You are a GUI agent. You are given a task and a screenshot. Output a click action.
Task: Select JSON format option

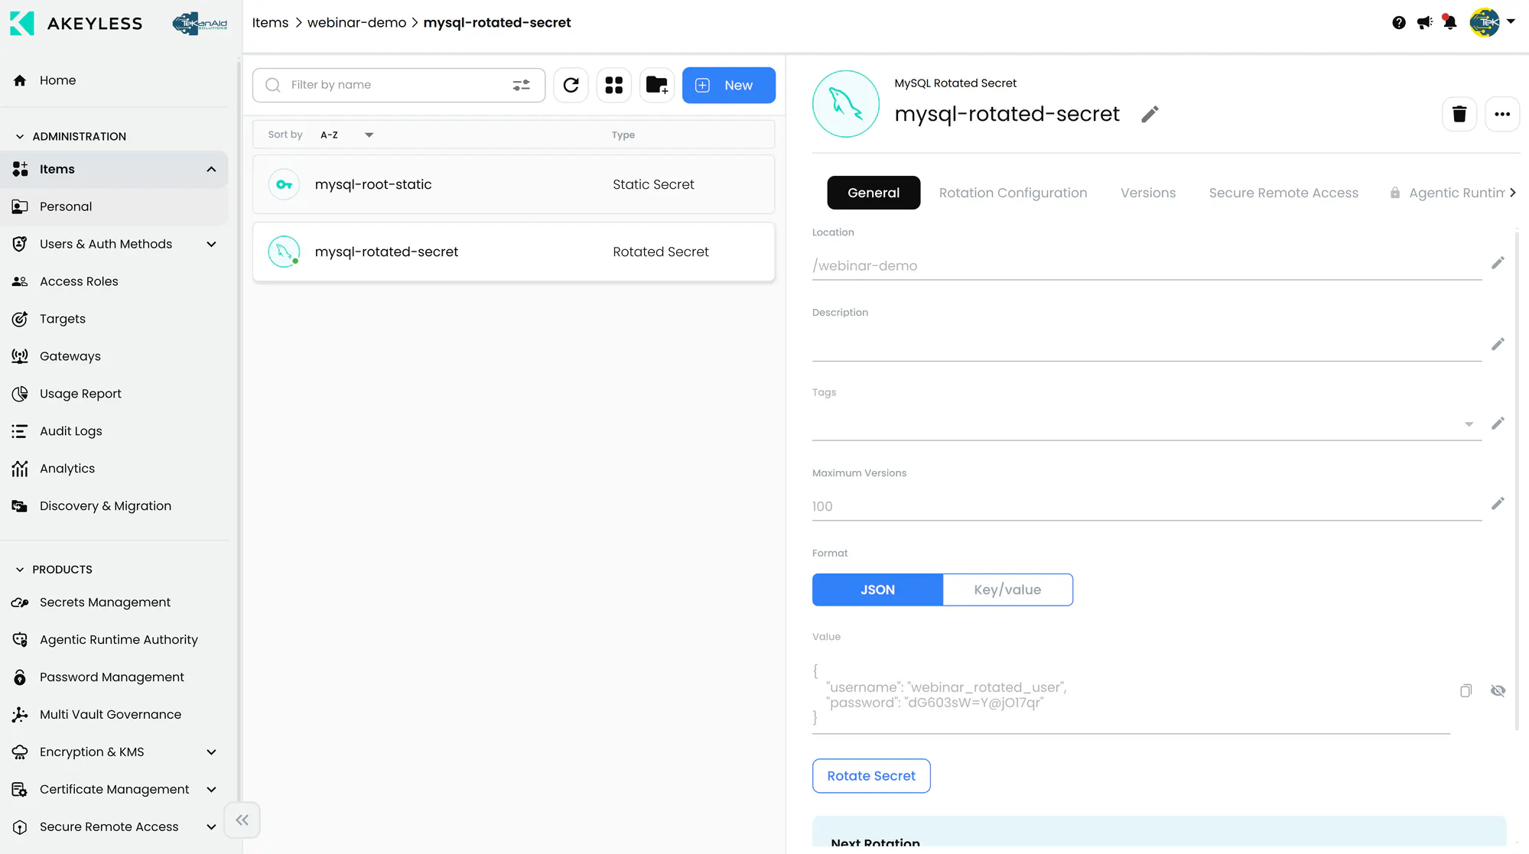877,589
